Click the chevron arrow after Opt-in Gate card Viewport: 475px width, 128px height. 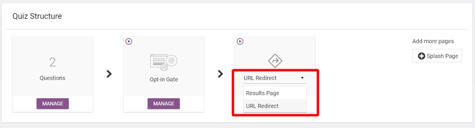coord(220,74)
